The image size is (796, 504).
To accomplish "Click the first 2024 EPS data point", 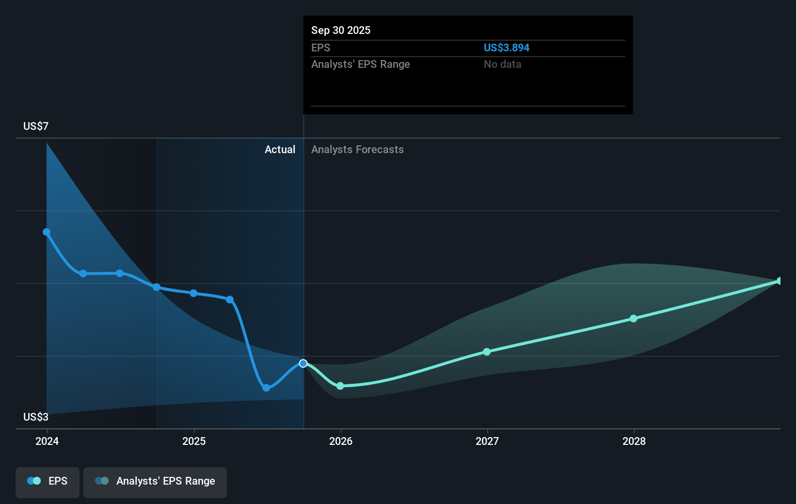I will pyautogui.click(x=47, y=232).
